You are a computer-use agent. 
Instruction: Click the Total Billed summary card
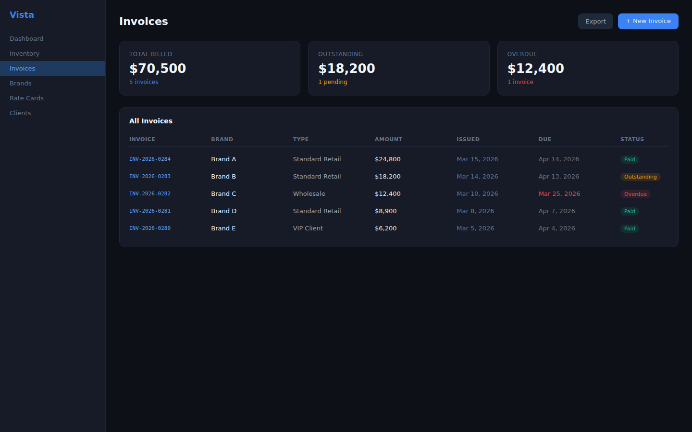click(210, 68)
